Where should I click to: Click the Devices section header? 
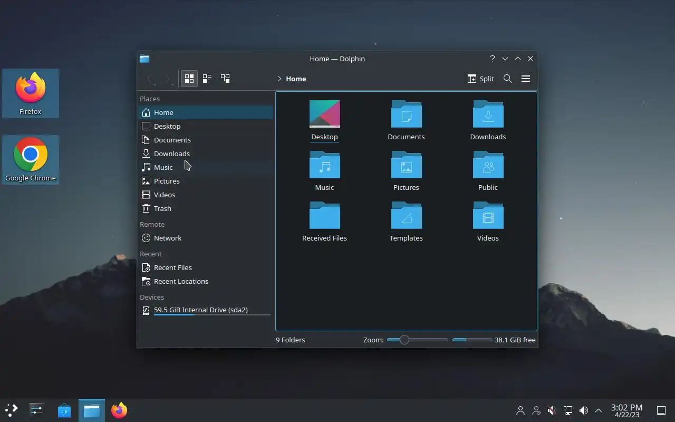[x=152, y=297]
